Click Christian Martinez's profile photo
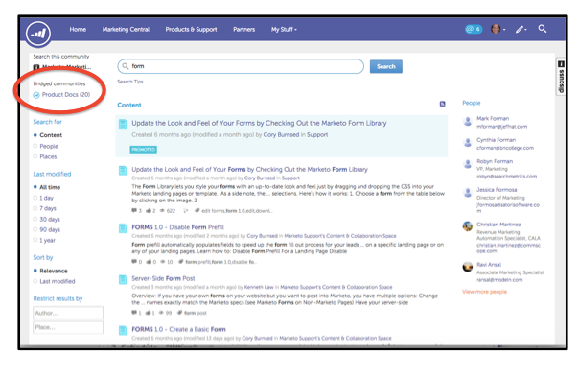 (468, 226)
